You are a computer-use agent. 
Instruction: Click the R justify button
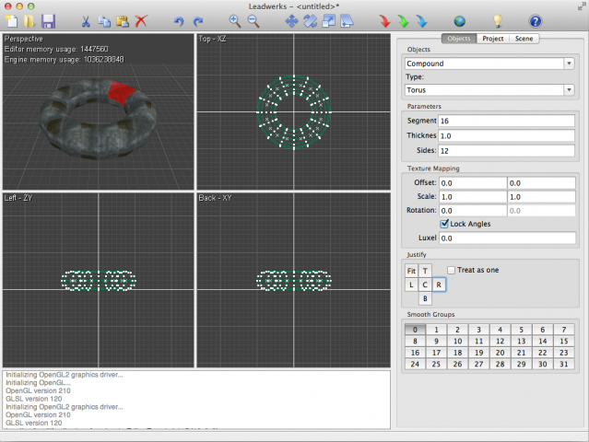tap(439, 285)
